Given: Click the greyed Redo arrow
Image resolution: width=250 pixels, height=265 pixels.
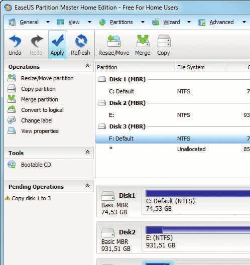Looking at the screenshot, I should click(37, 41).
